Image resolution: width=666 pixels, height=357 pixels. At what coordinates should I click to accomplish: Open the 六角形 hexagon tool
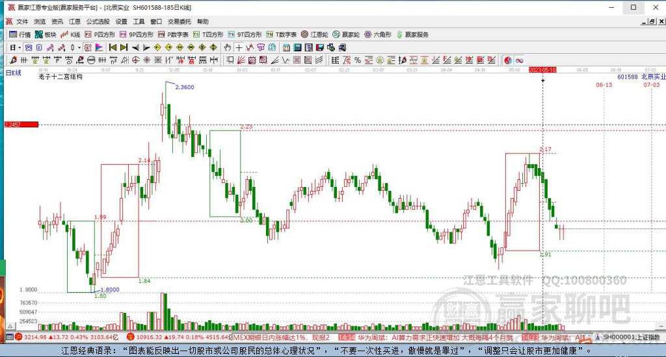click(378, 34)
